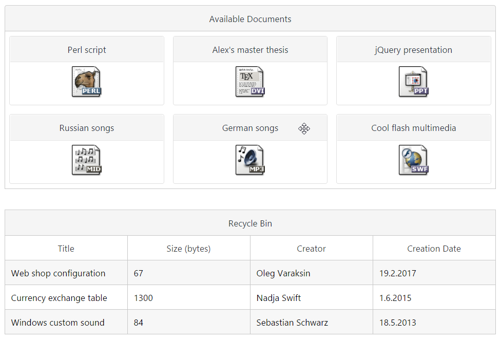Select the Windows custom sound row
Viewport: 501px width, 340px height.
coord(250,322)
